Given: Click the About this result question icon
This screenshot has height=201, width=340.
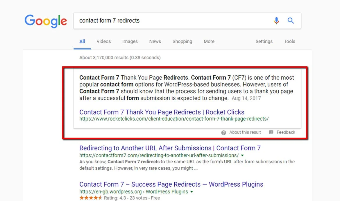Looking at the screenshot, I should click(x=223, y=133).
